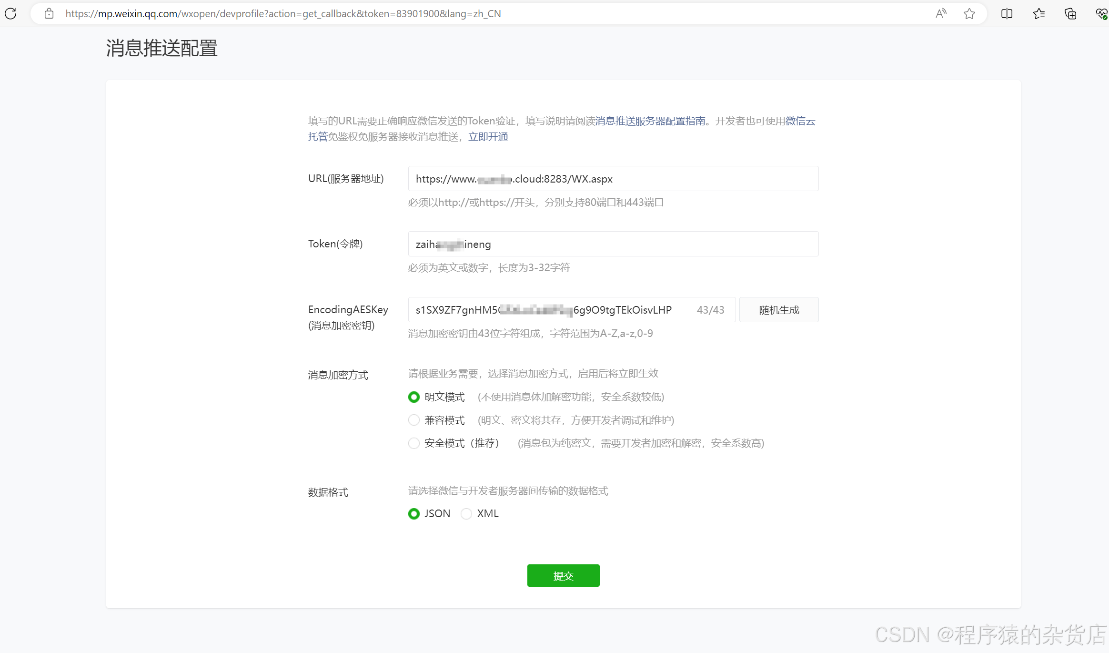Click the browser refresh icon
1109x653 pixels.
click(x=10, y=13)
